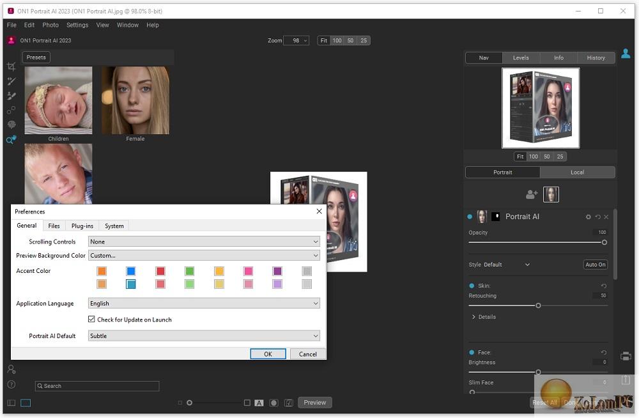Pick the top-row green accent color
This screenshot has height=418, width=639.
coord(190,271)
